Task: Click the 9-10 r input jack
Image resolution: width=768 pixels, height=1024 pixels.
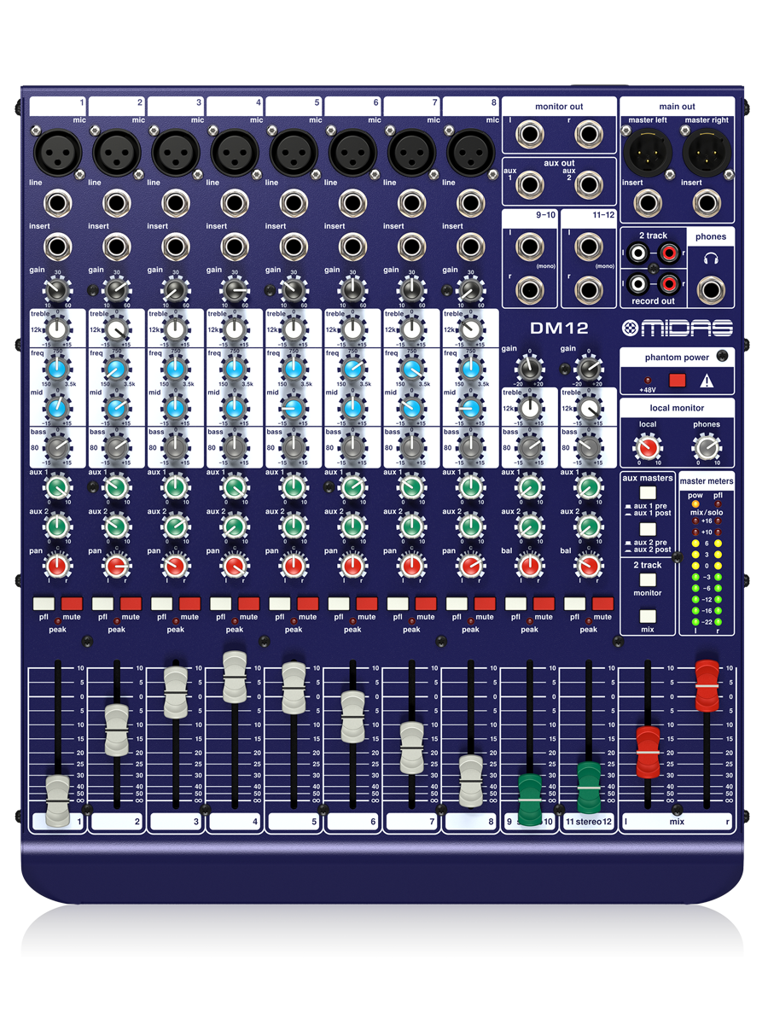Action: pyautogui.click(x=530, y=290)
